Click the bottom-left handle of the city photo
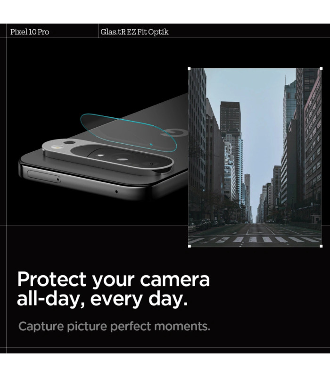This screenshot has width=330, height=377. click(x=190, y=246)
